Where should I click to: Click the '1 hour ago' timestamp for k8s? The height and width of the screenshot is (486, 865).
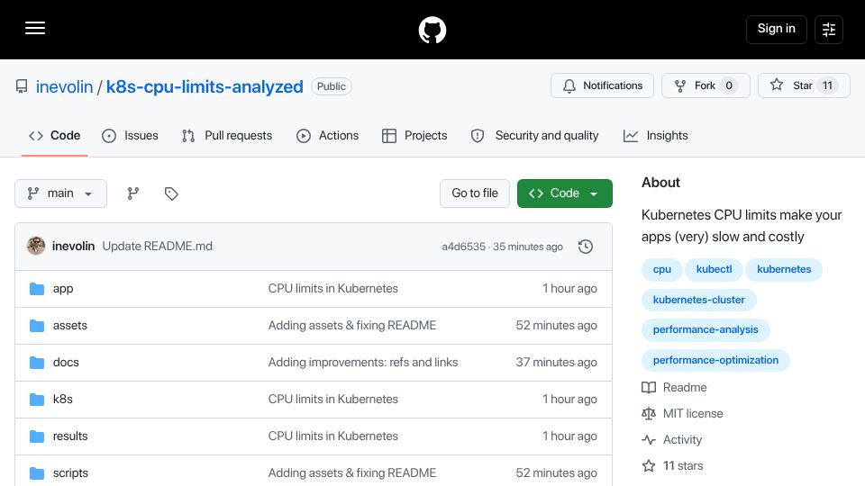coord(569,400)
